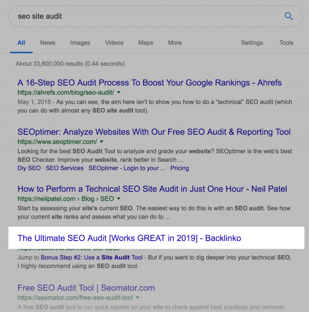Click the "About 33,800,000 results" stats text
Screen dimensions: 309x312
(x=70, y=64)
